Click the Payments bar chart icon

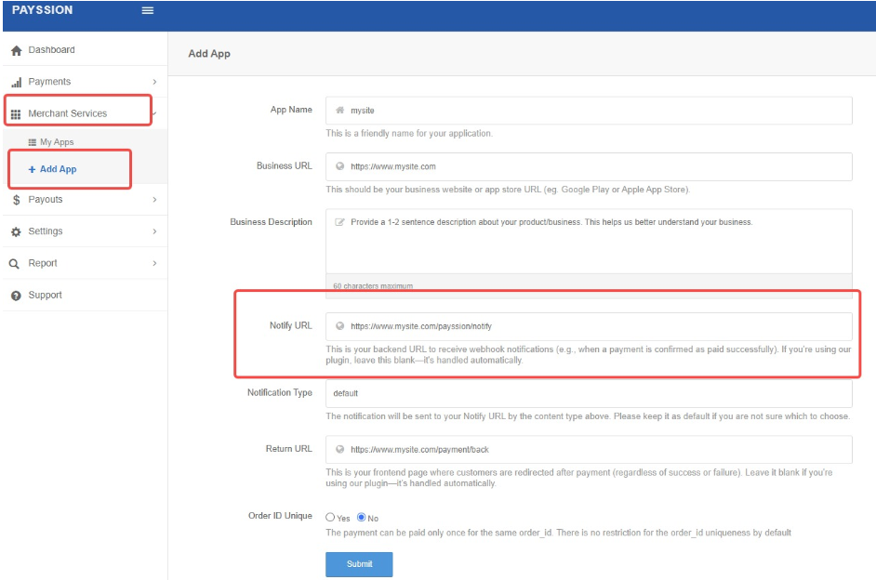pyautogui.click(x=16, y=82)
